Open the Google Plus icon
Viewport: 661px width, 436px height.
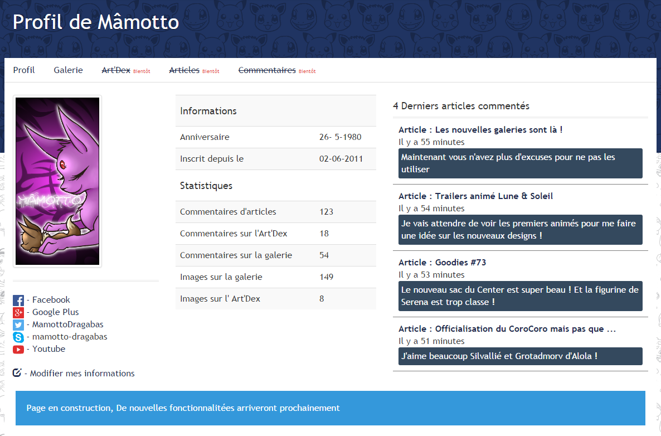coord(18,313)
